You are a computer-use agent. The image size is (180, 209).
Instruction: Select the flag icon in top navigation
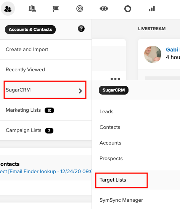[x=56, y=9]
